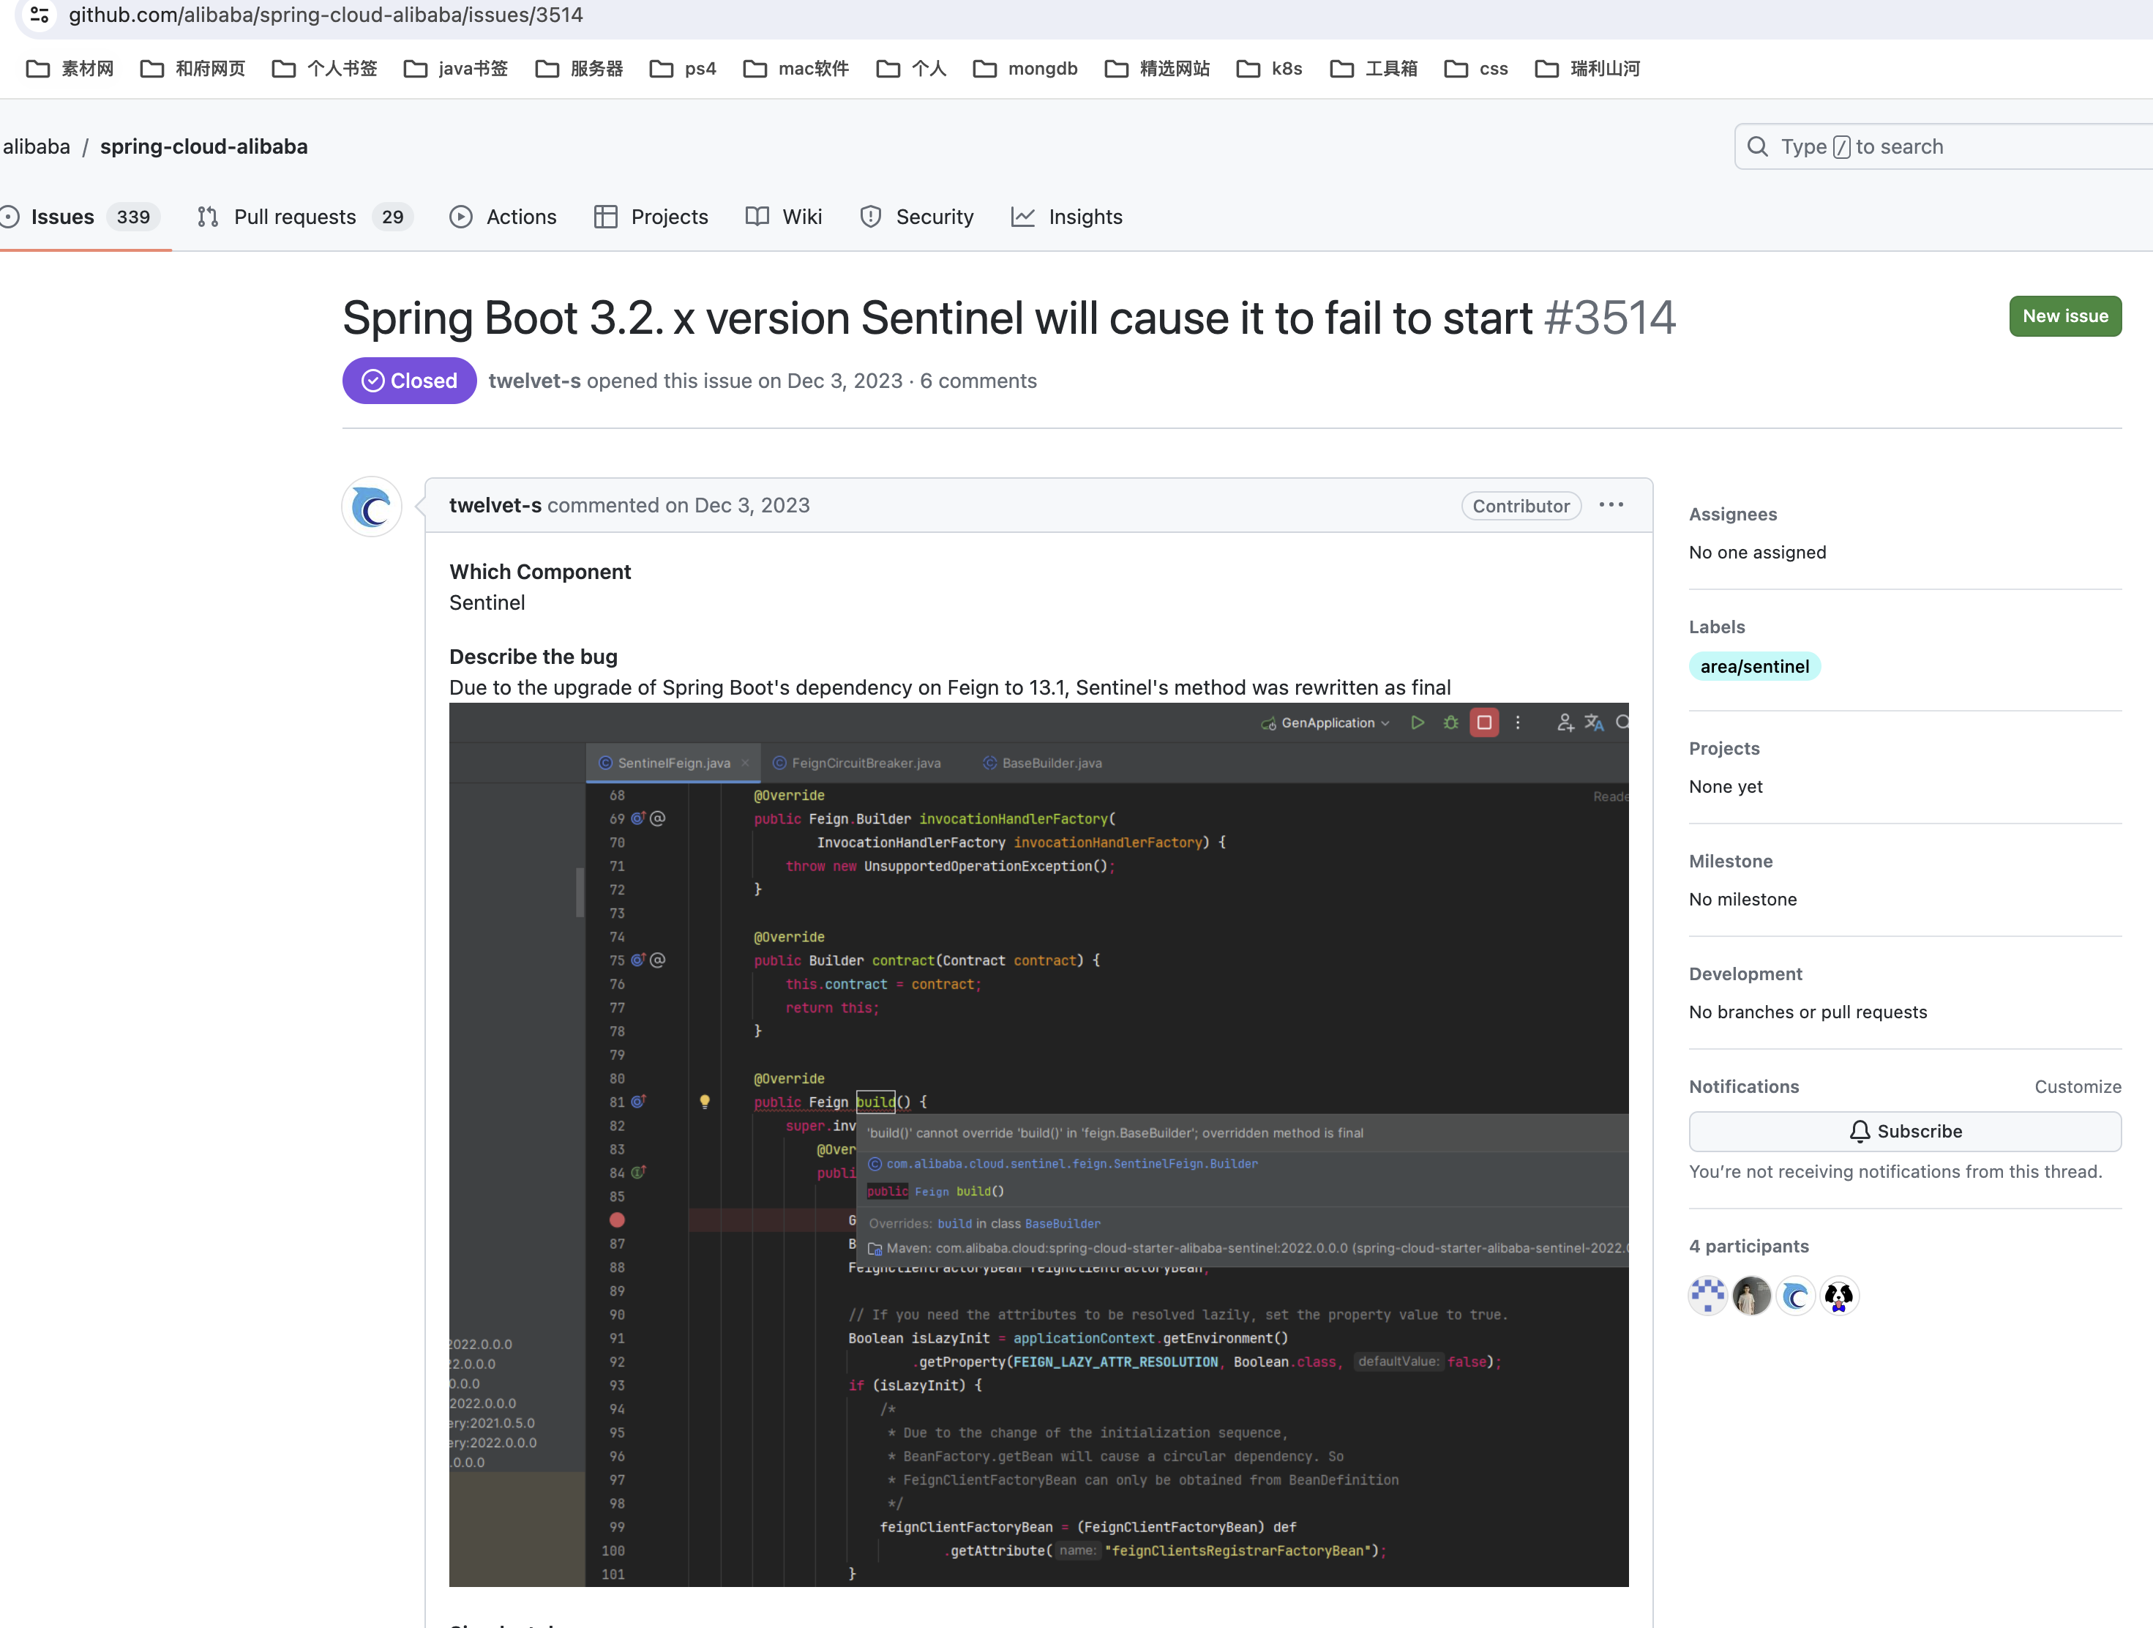
Task: Click the Assignees heading
Action: (1732, 514)
